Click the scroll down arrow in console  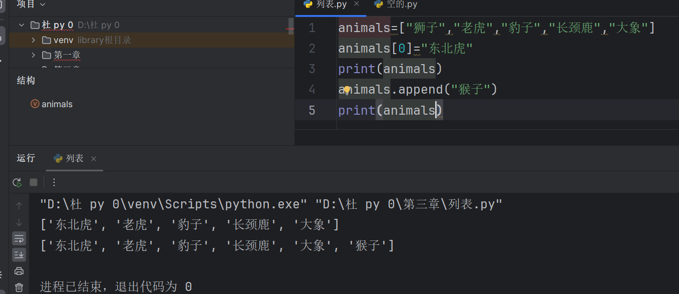pyautogui.click(x=19, y=222)
